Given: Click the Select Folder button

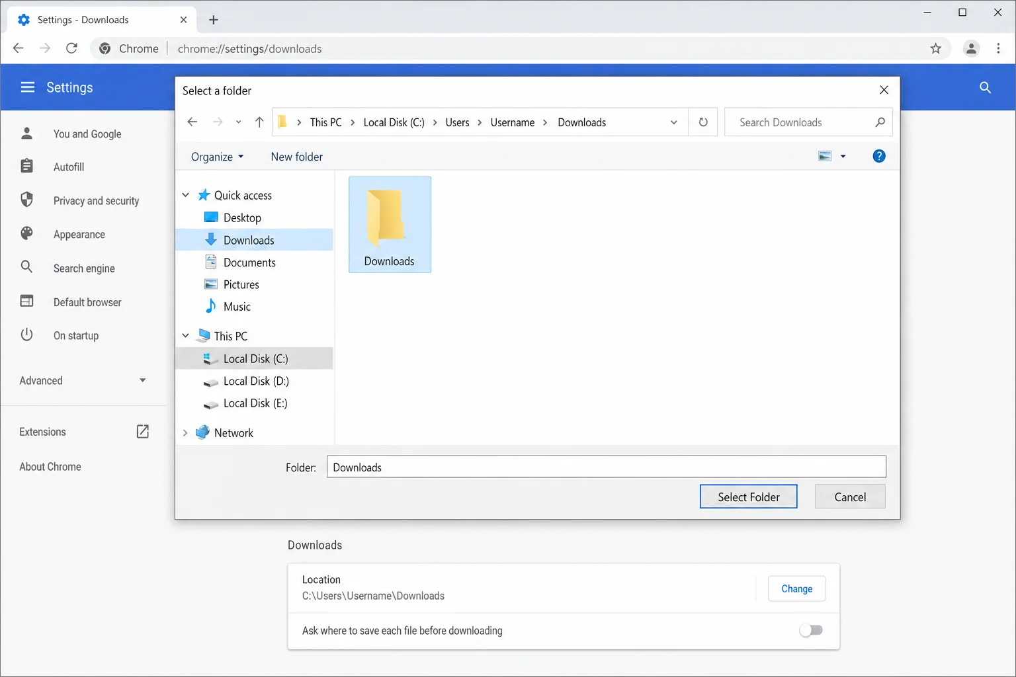Looking at the screenshot, I should [x=748, y=497].
